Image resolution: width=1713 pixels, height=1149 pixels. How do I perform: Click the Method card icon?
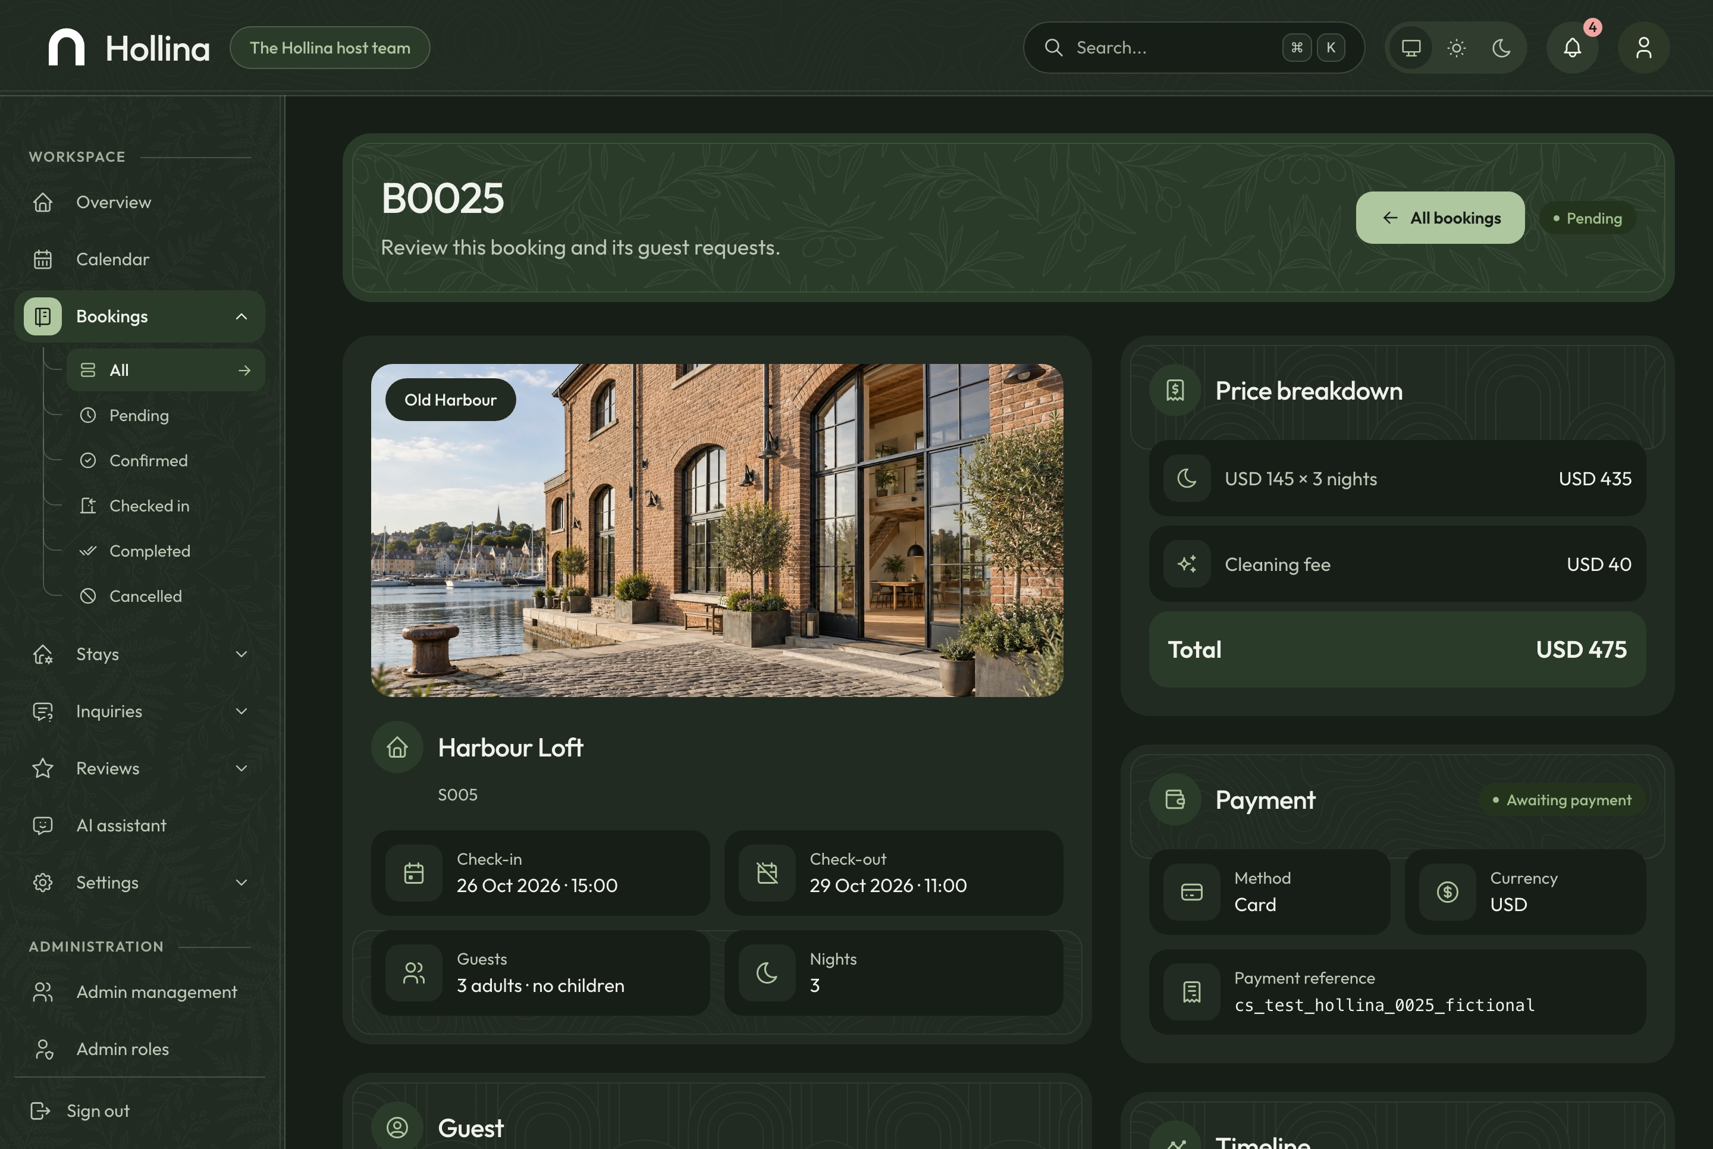coord(1192,893)
